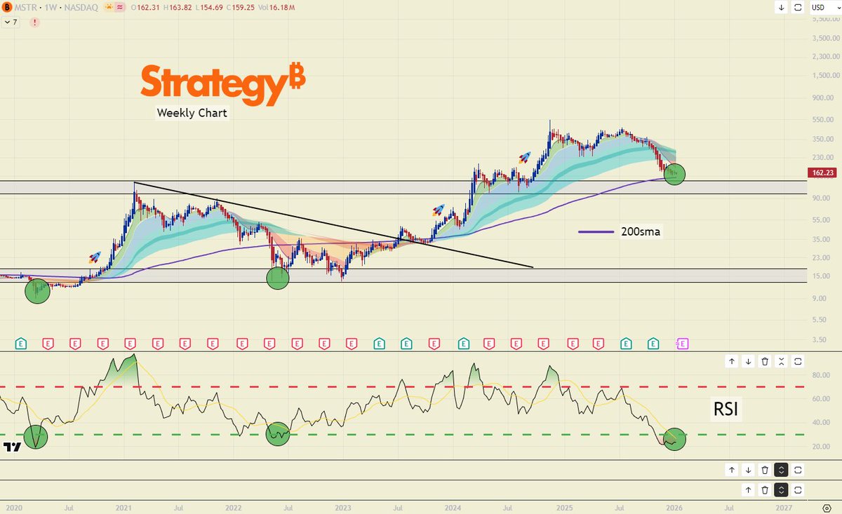Select the black descending trendline
This screenshot has height=514, width=842.
(x=333, y=224)
